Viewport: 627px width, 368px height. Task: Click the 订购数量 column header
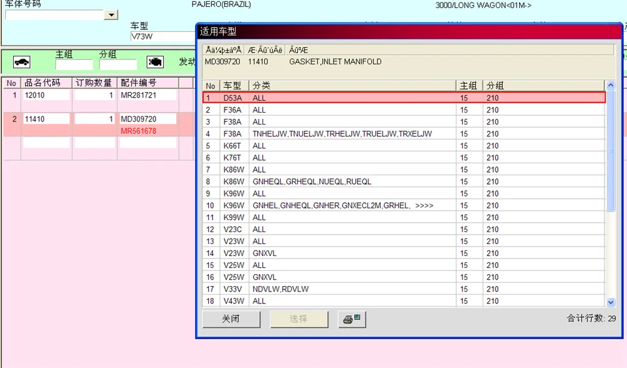tap(95, 83)
